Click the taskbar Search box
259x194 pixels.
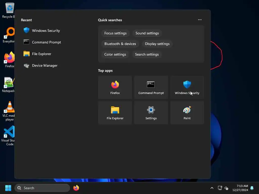pyautogui.click(x=42, y=188)
